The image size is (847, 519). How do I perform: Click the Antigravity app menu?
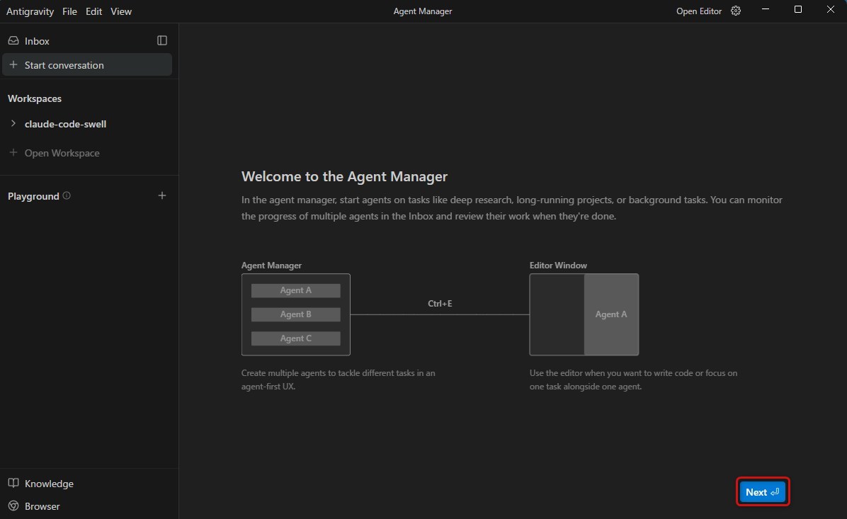pyautogui.click(x=30, y=11)
